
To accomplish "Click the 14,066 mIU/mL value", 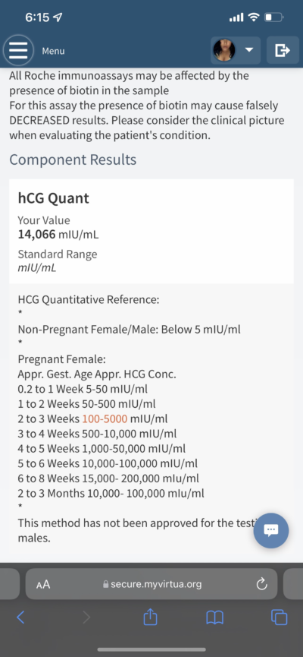I will click(x=58, y=234).
